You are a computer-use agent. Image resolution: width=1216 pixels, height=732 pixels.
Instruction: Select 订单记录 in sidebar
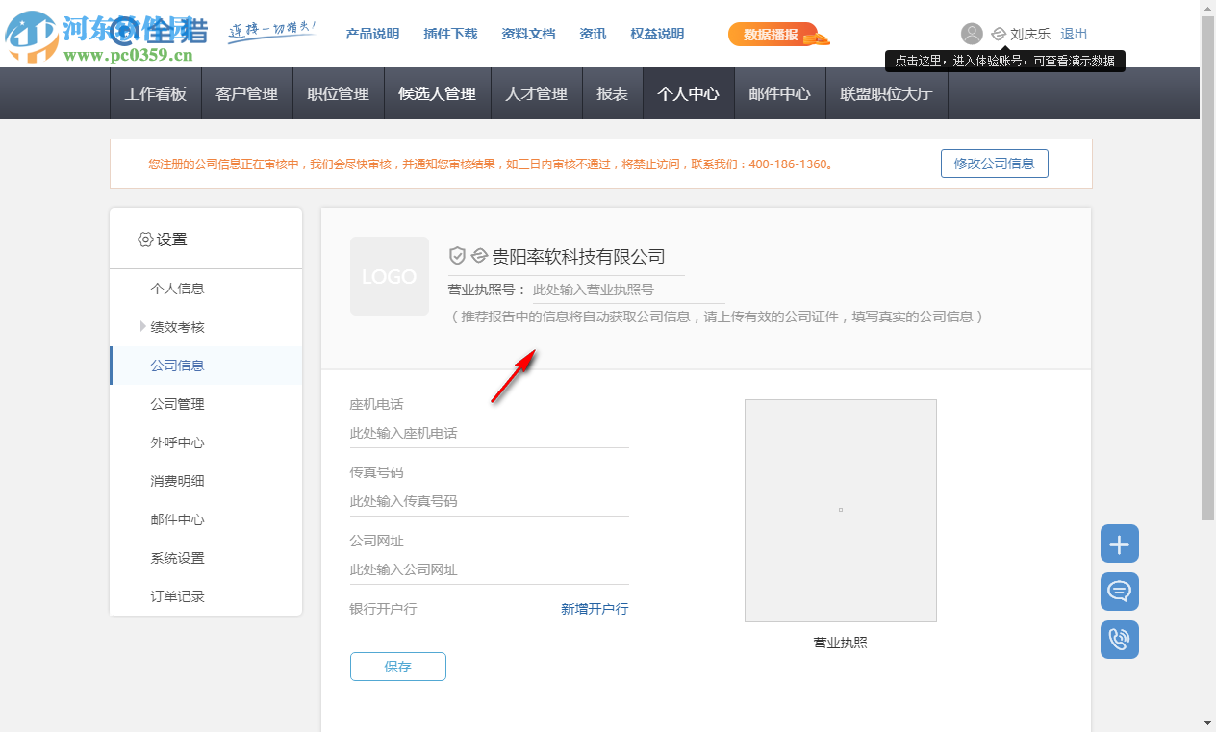(x=206, y=596)
